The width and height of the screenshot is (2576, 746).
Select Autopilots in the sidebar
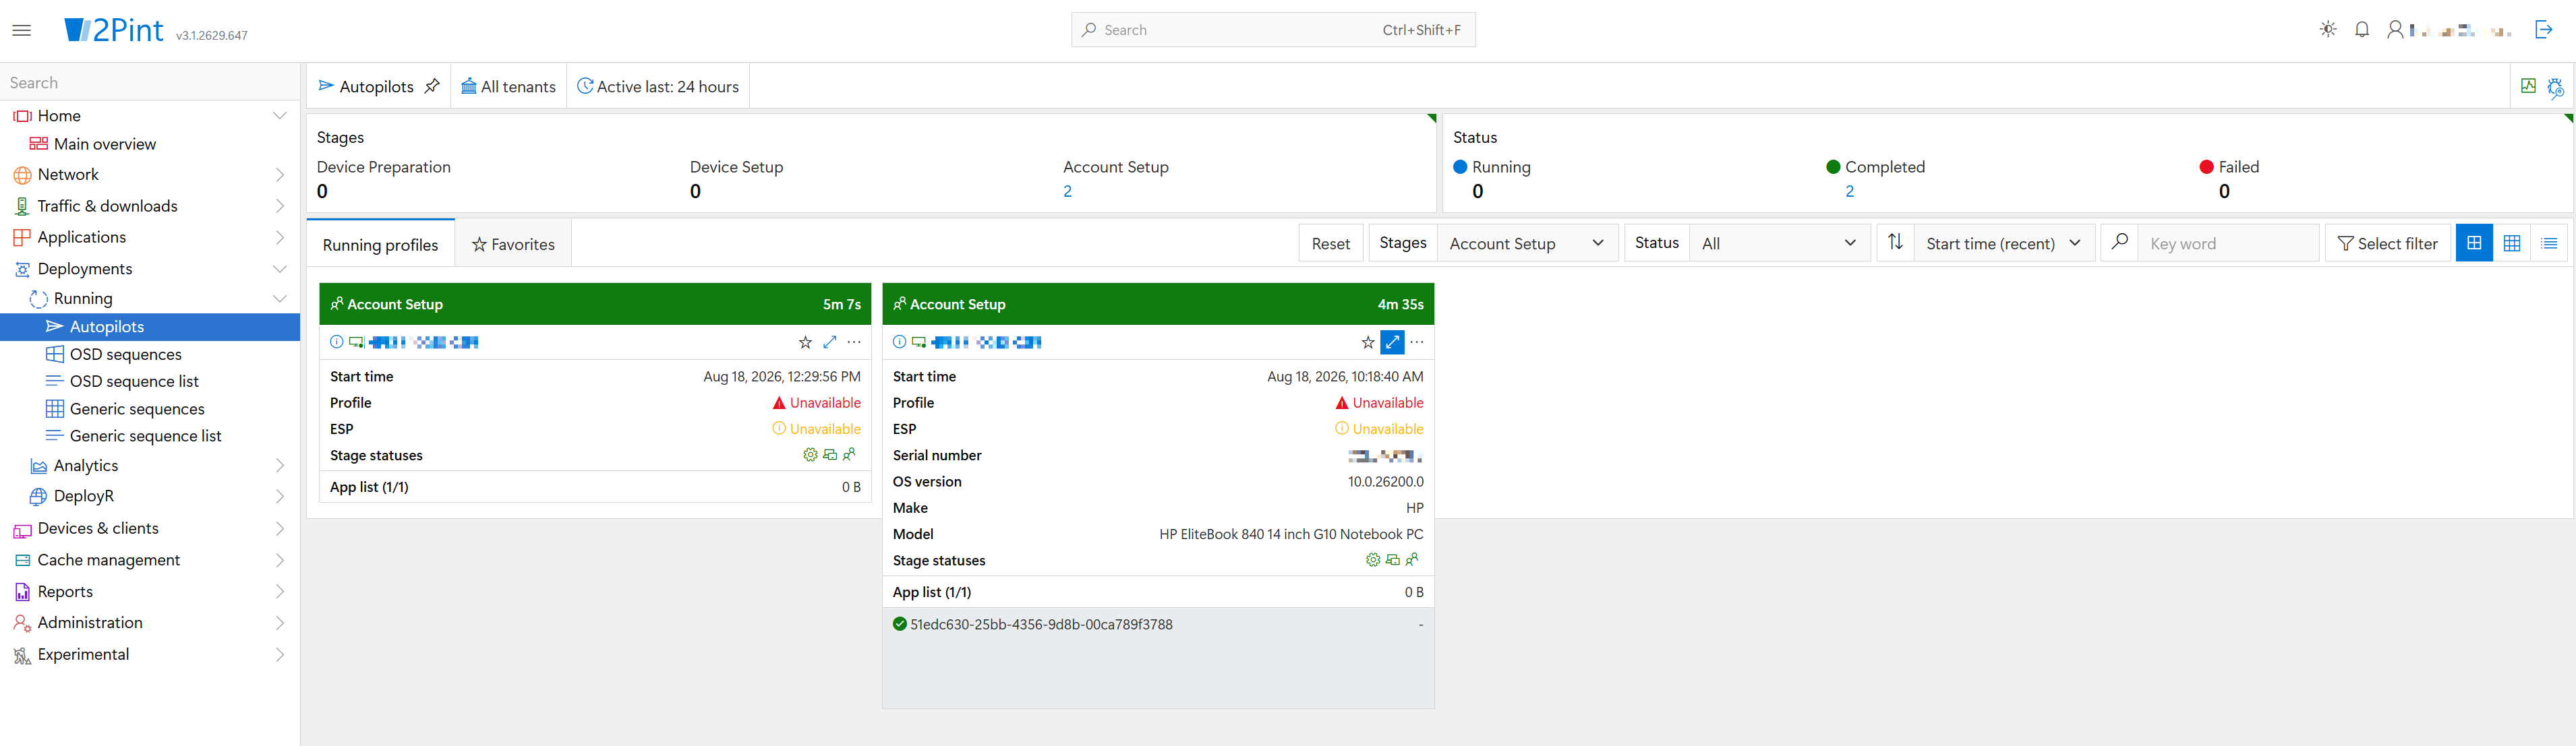[150, 327]
